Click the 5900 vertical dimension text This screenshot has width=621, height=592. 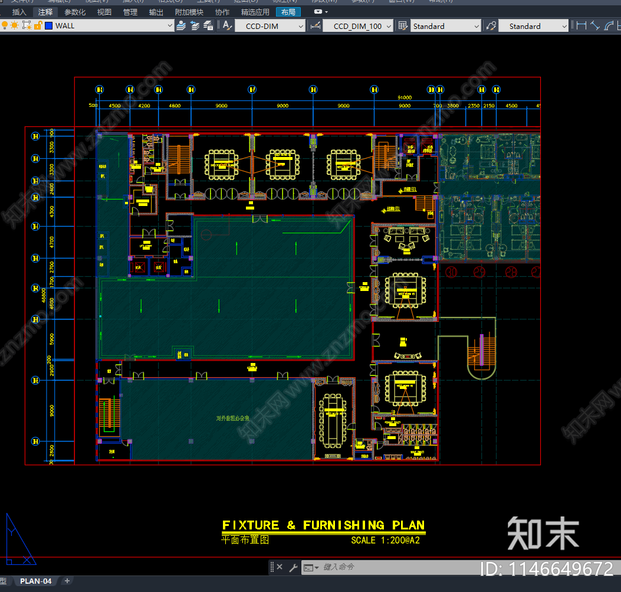(x=51, y=339)
